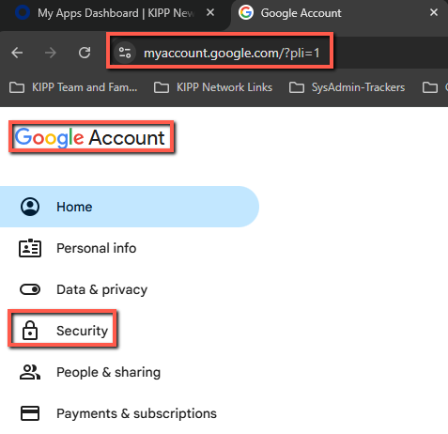Click the My Apps Dashboard tab favicon

tap(23, 12)
